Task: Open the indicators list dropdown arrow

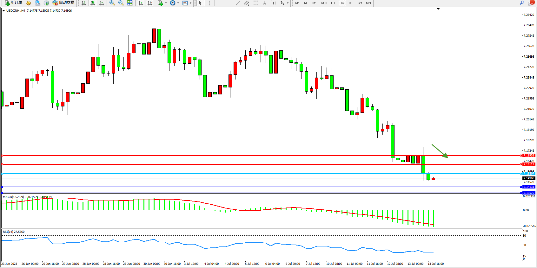Action: [166, 3]
